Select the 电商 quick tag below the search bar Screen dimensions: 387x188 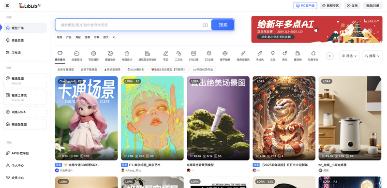tap(60, 37)
